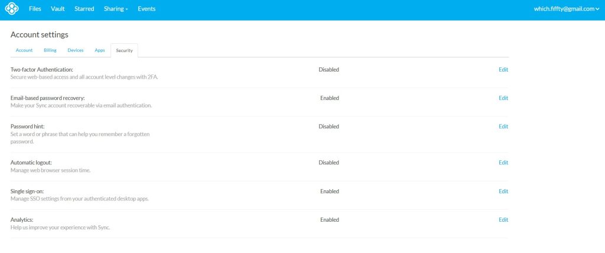Switch to the Apps tab

click(x=99, y=50)
